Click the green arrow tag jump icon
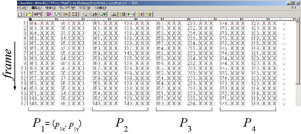The width and height of the screenshot is (301, 134). [x=131, y=14]
